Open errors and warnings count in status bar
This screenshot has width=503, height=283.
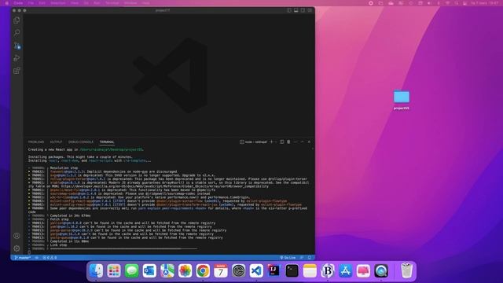pyautogui.click(x=50, y=258)
